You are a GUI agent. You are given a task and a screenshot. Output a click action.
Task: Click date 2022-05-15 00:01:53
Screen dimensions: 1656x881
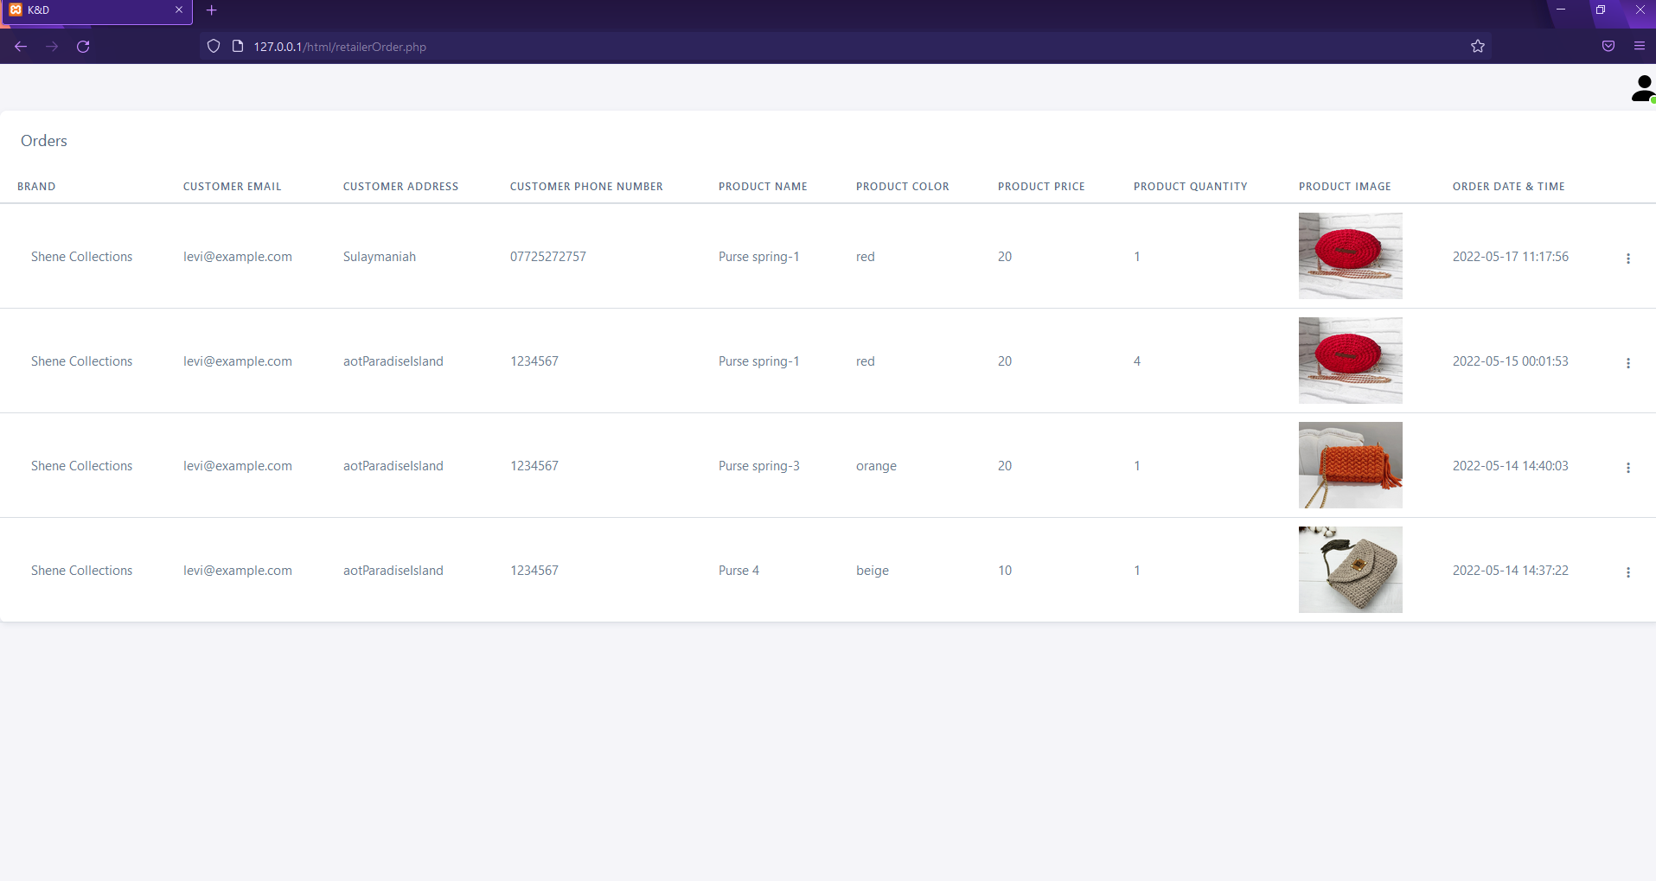(x=1511, y=361)
